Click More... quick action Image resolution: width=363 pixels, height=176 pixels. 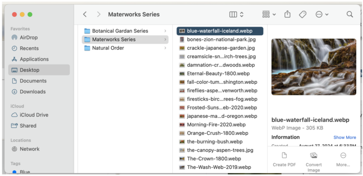coord(343,159)
